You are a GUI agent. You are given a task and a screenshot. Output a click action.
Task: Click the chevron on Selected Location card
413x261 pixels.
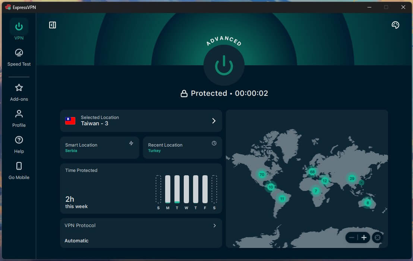point(214,121)
